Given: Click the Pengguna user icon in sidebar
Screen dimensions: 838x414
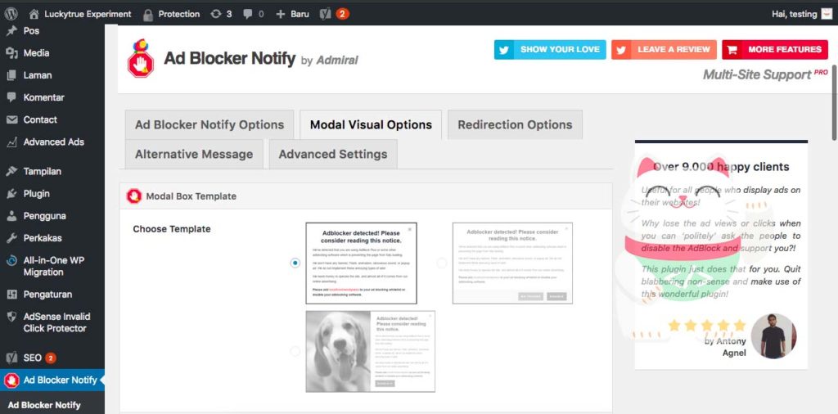Looking at the screenshot, I should [11, 216].
